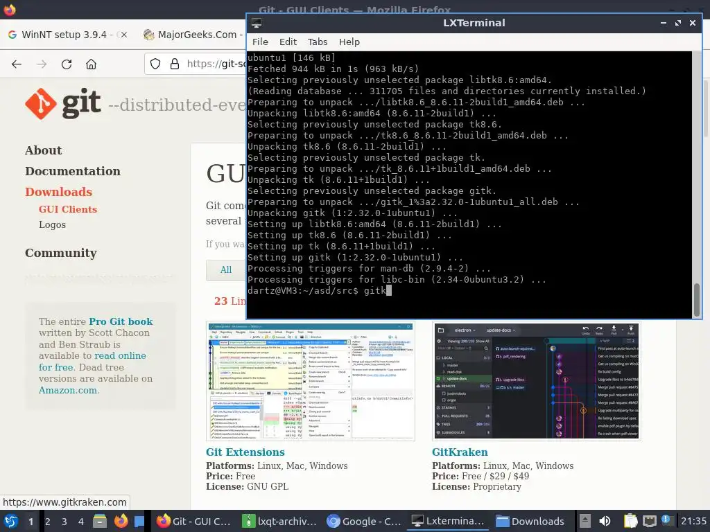The image size is (710, 532).
Task: Click the git logo on the webpage
Action: click(x=63, y=104)
